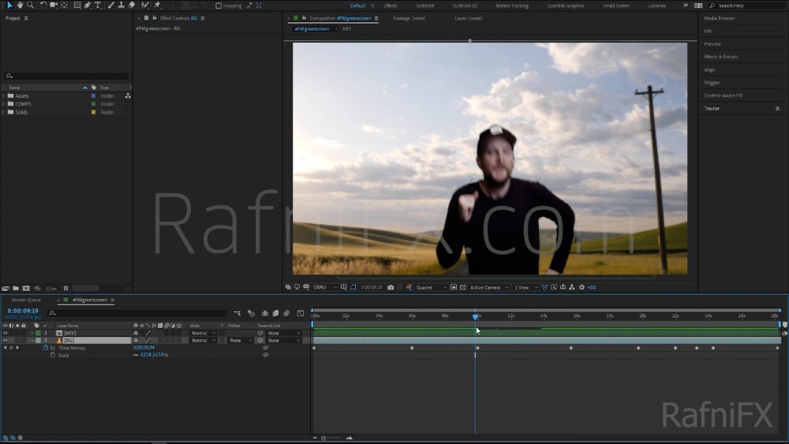This screenshot has width=789, height=444.
Task: Select the Horizontal Type tool
Action: coord(98,5)
